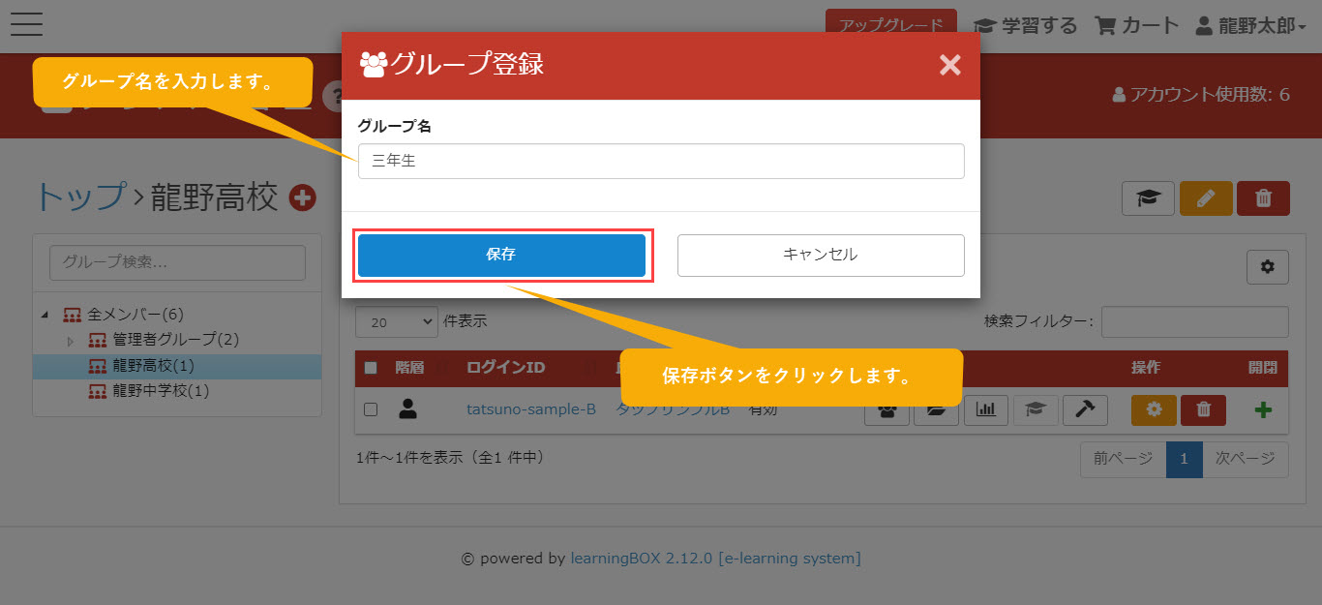Click the orange pencil edit button
This screenshot has width=1322, height=605.
click(1205, 198)
